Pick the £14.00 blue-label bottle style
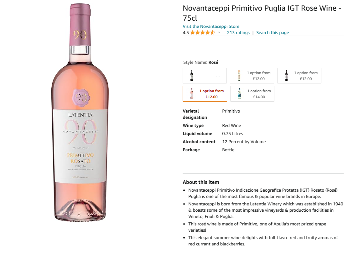The image size is (348, 267). pyautogui.click(x=252, y=94)
